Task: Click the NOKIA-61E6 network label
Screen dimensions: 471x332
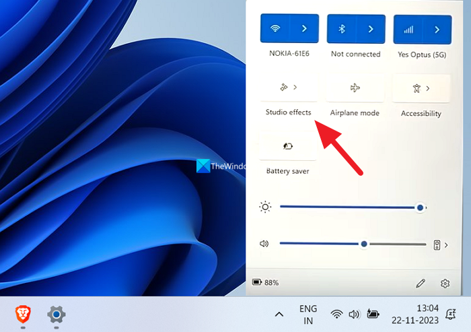Action: point(289,53)
